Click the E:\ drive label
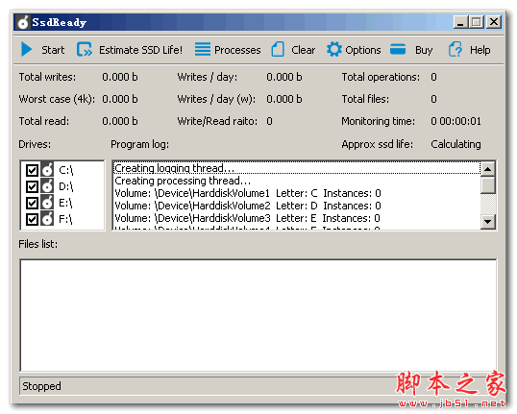Image resolution: width=517 pixels, height=414 pixels. pyautogui.click(x=65, y=203)
